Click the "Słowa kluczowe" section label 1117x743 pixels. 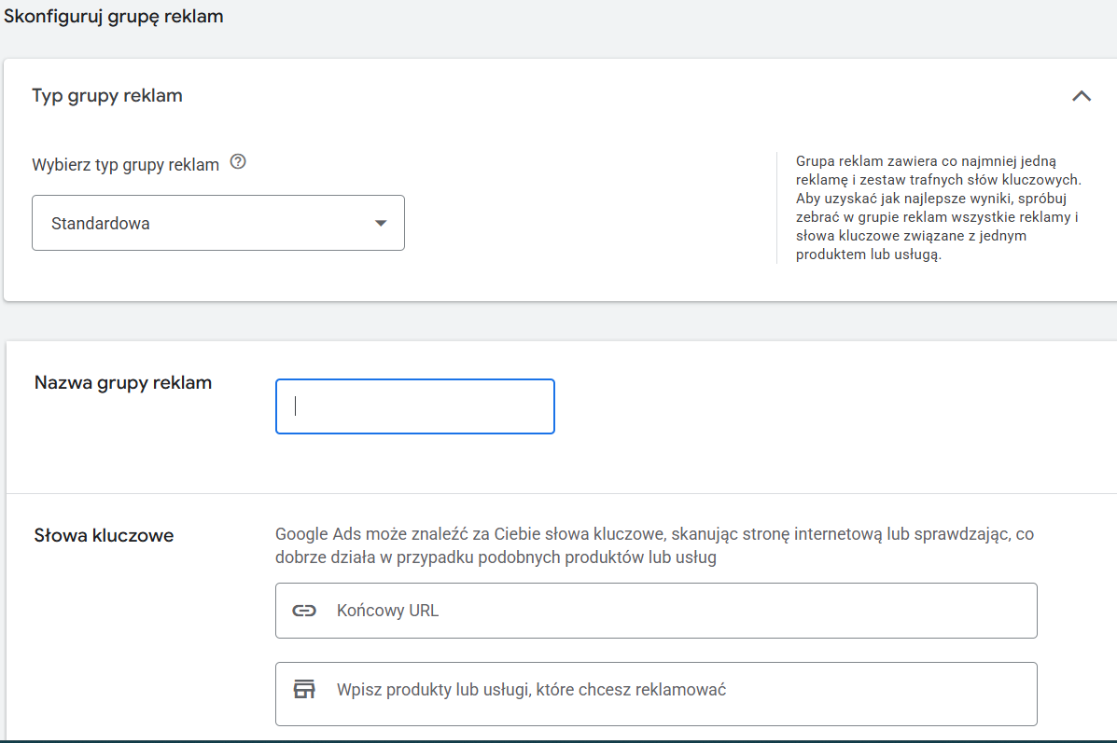coord(103,535)
